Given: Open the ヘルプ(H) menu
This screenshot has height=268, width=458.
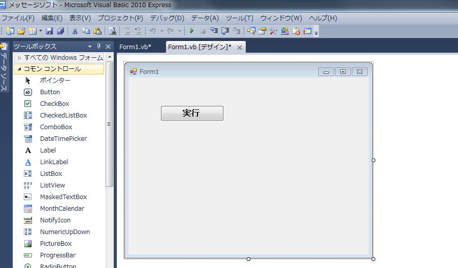Looking at the screenshot, I should [x=323, y=18].
